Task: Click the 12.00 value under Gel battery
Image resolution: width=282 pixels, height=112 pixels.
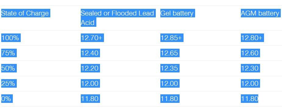Action: 170,83
